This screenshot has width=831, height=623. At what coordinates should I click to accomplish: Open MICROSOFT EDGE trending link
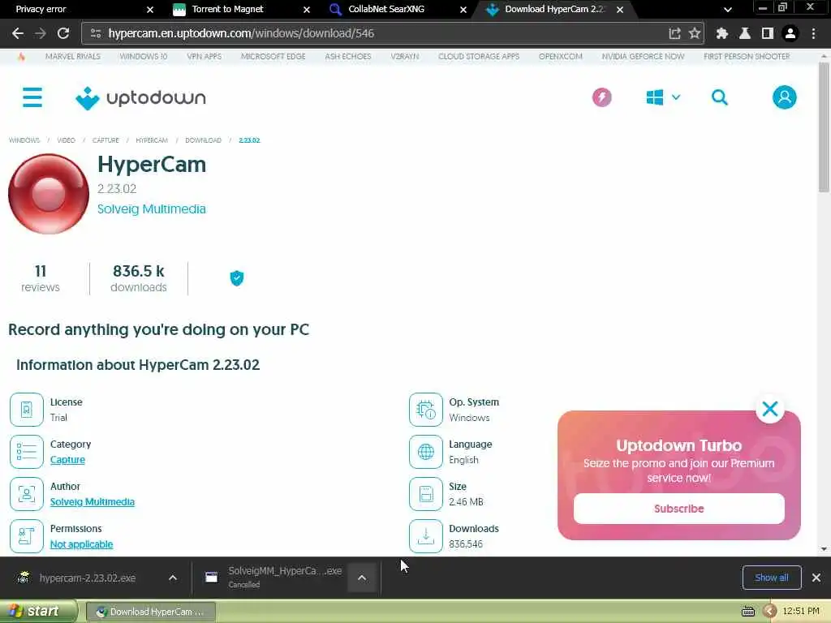coord(273,56)
